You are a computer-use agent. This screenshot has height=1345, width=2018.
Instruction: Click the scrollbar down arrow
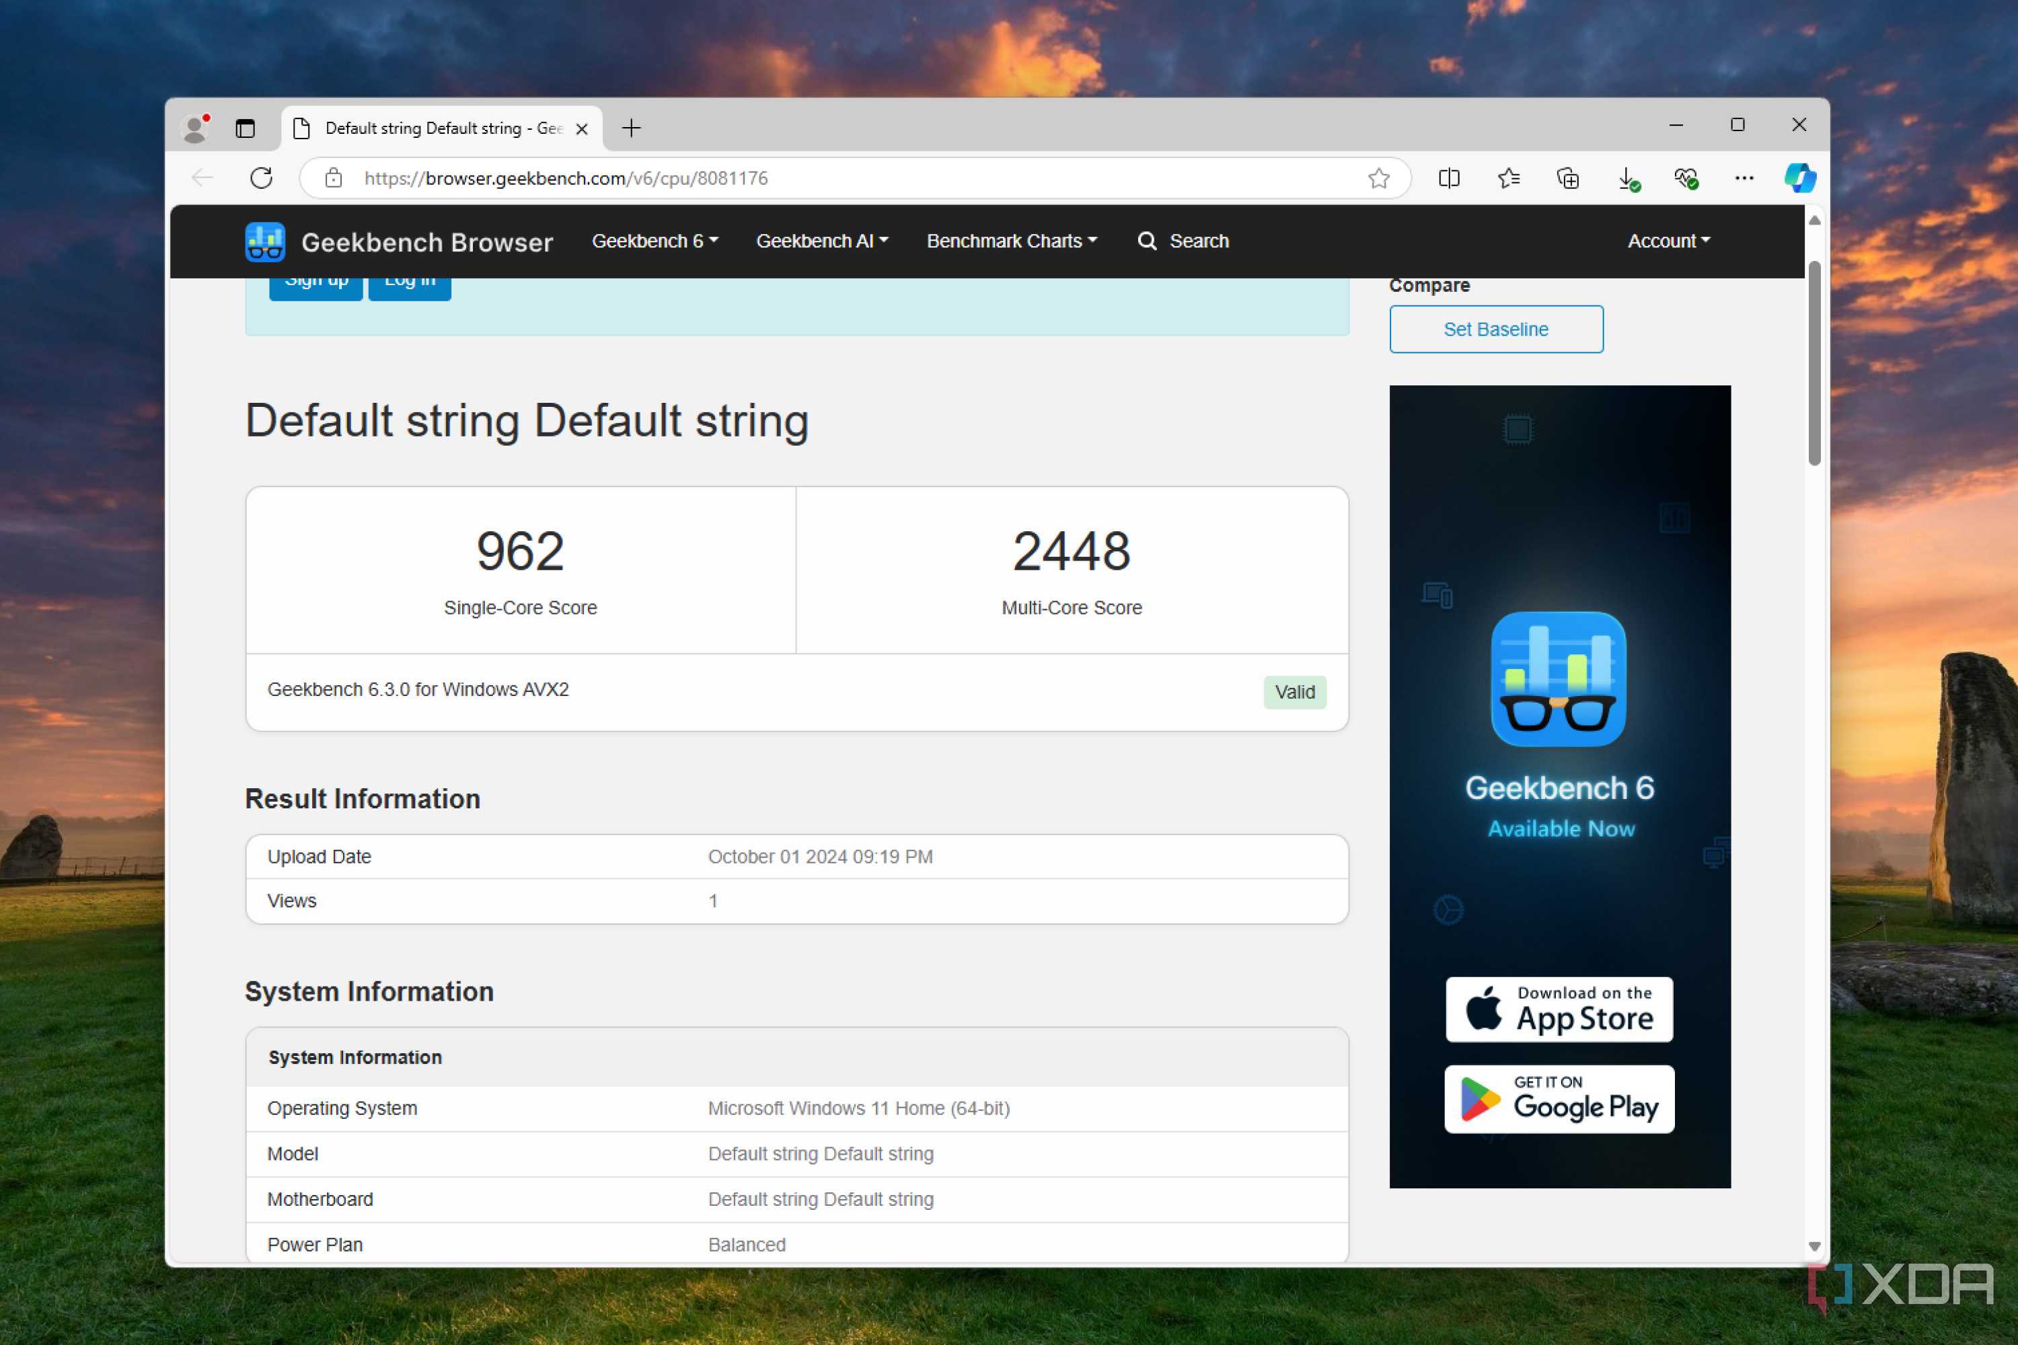click(1815, 1246)
